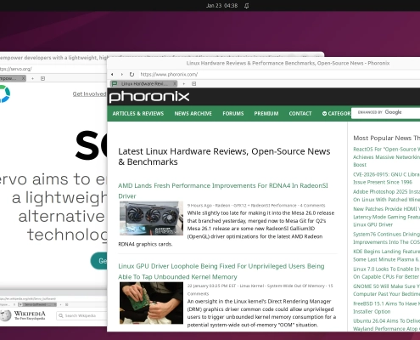420x340 pixels.
Task: Go back in the Phoronix browser window
Action: click(112, 74)
